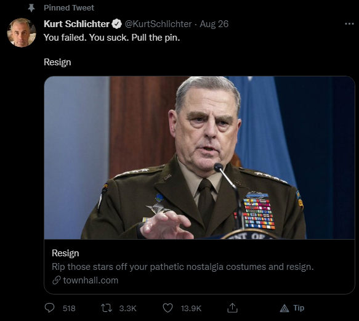Like the tweet with the heart icon
The image size is (359, 321).
[x=167, y=308]
